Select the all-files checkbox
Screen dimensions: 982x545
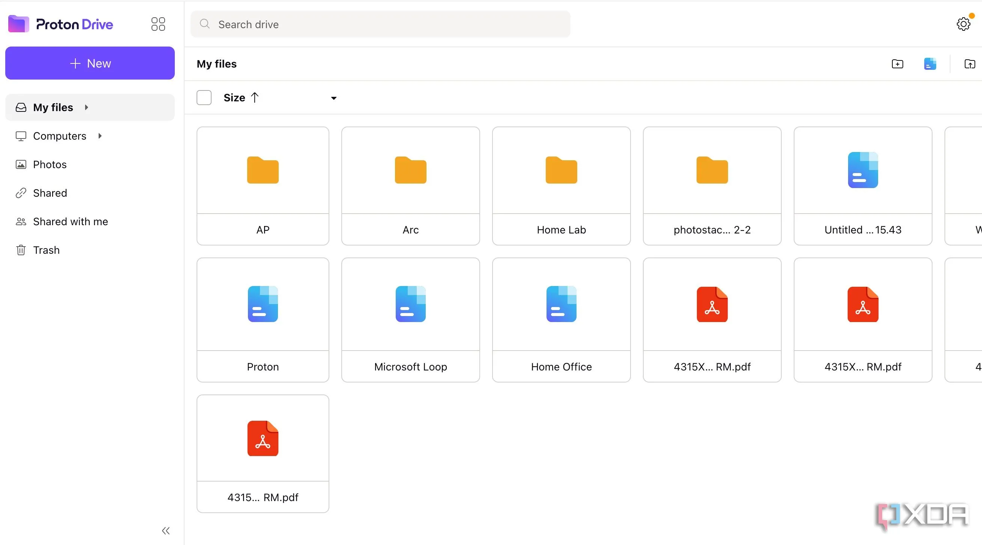[x=204, y=98]
